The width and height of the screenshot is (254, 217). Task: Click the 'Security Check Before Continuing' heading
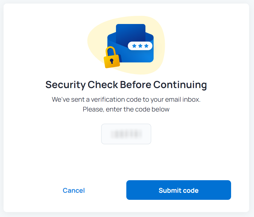click(126, 85)
